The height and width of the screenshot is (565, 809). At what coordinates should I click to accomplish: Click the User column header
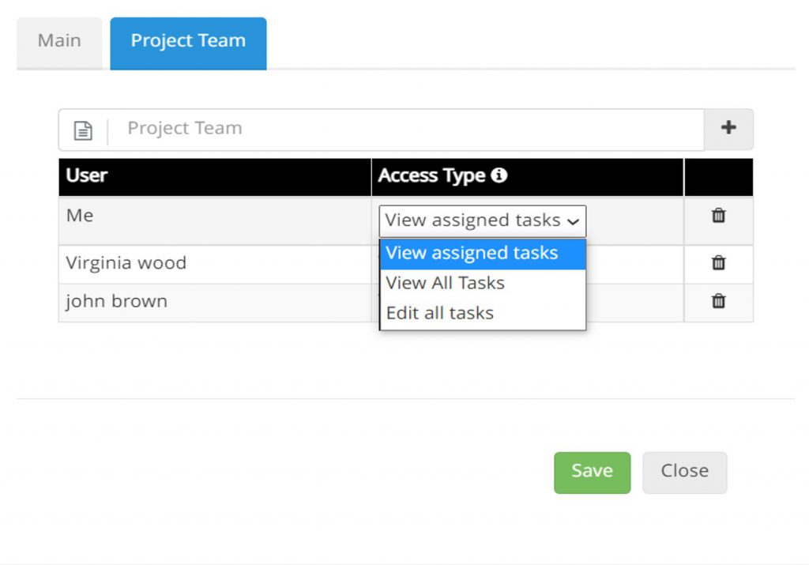click(x=215, y=177)
